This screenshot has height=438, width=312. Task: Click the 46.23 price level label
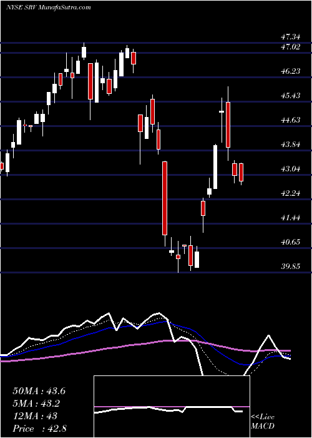[x=290, y=71]
